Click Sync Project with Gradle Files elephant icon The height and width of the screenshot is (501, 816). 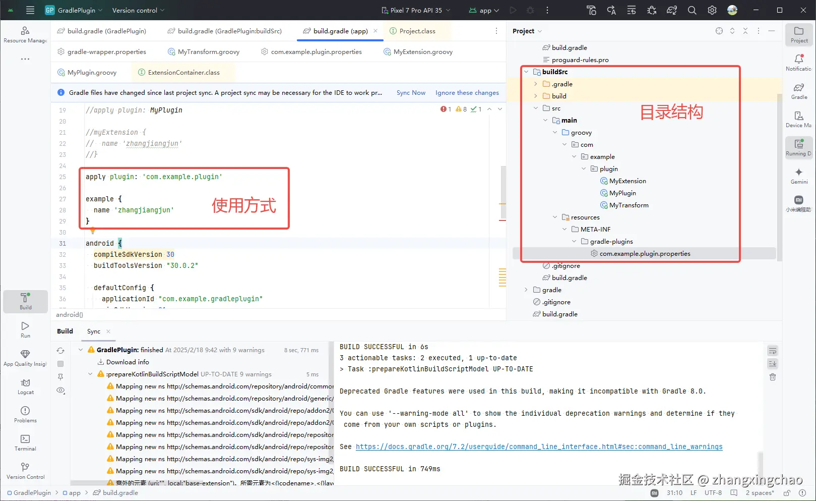pos(672,10)
